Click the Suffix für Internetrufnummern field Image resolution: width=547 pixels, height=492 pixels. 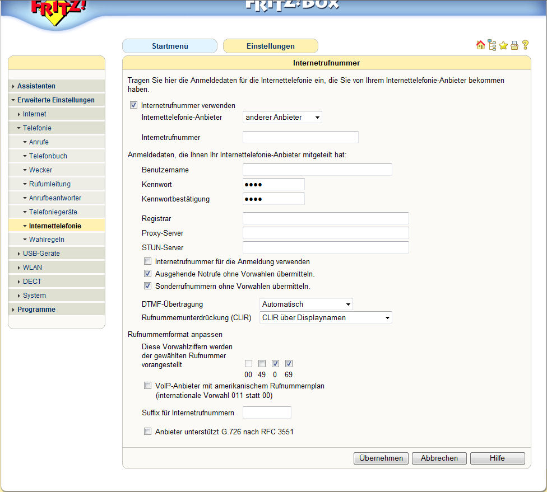[x=267, y=412]
